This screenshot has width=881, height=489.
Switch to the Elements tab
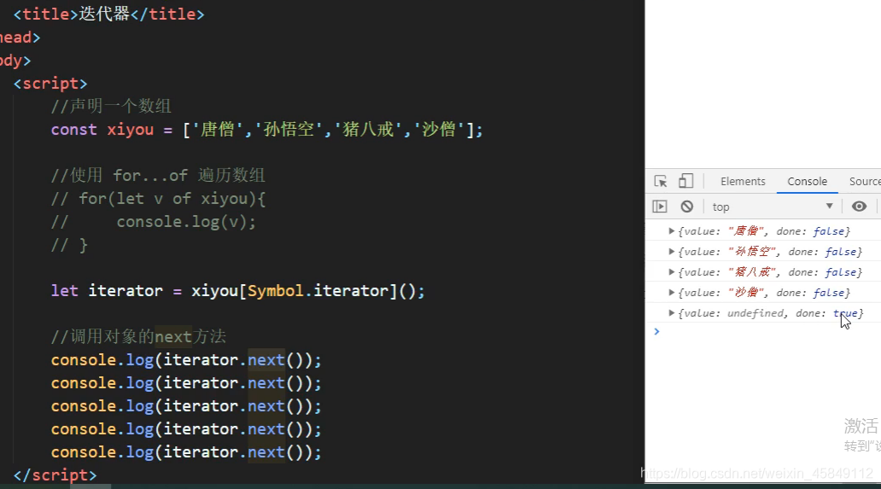coord(743,181)
